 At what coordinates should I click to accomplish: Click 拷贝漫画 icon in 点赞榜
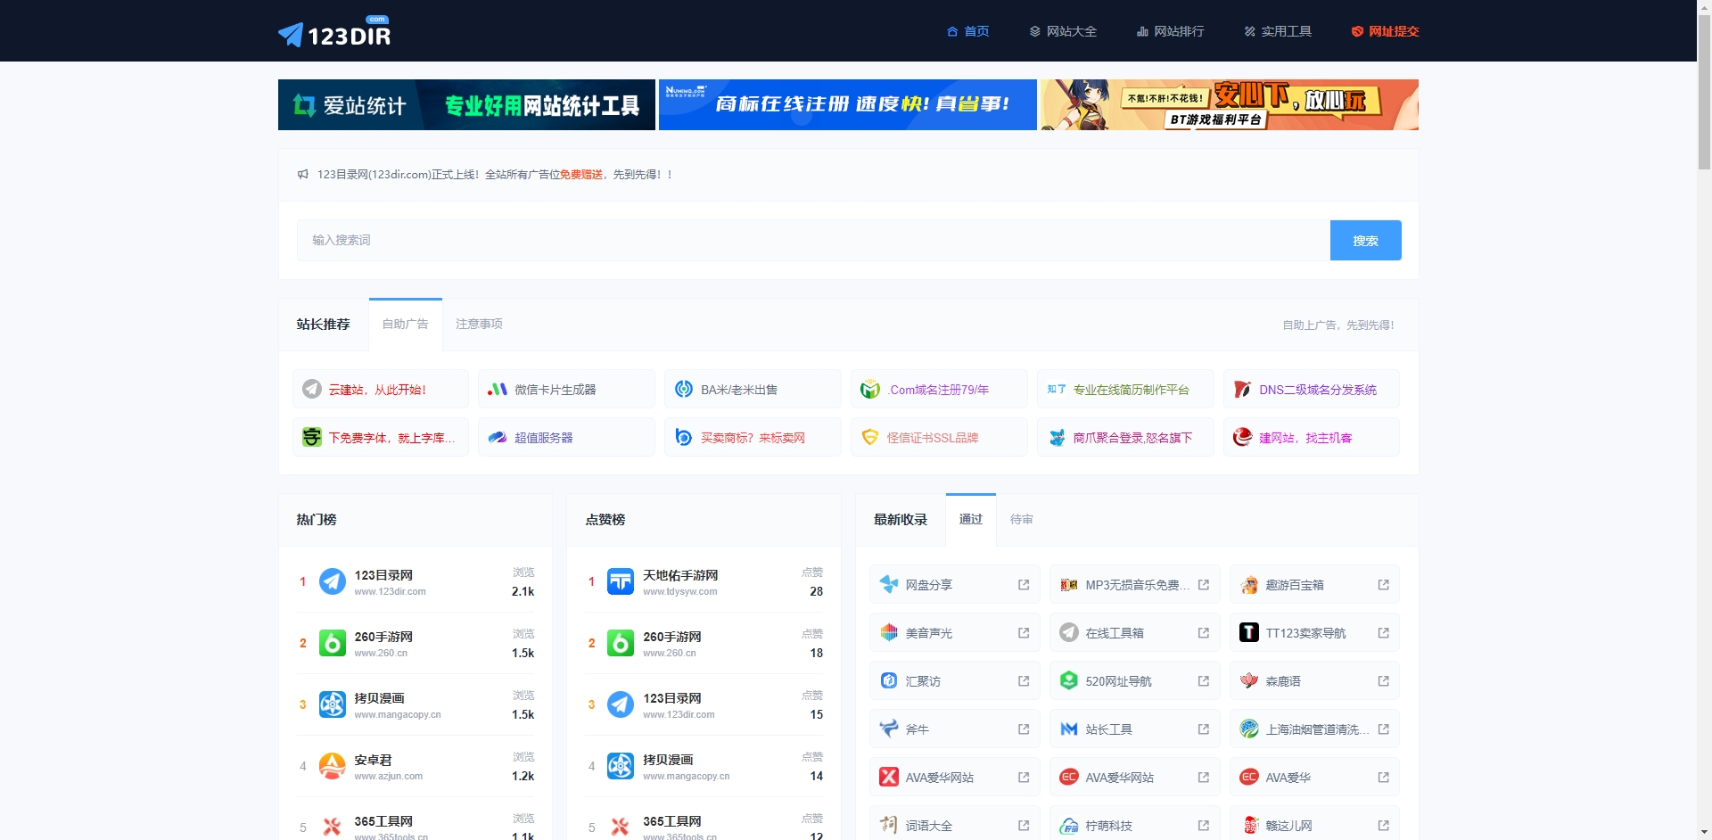pyautogui.click(x=621, y=766)
